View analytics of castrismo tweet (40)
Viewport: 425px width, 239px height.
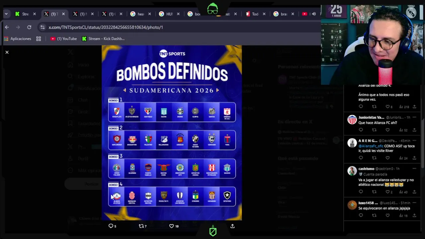pyautogui.click(x=403, y=192)
